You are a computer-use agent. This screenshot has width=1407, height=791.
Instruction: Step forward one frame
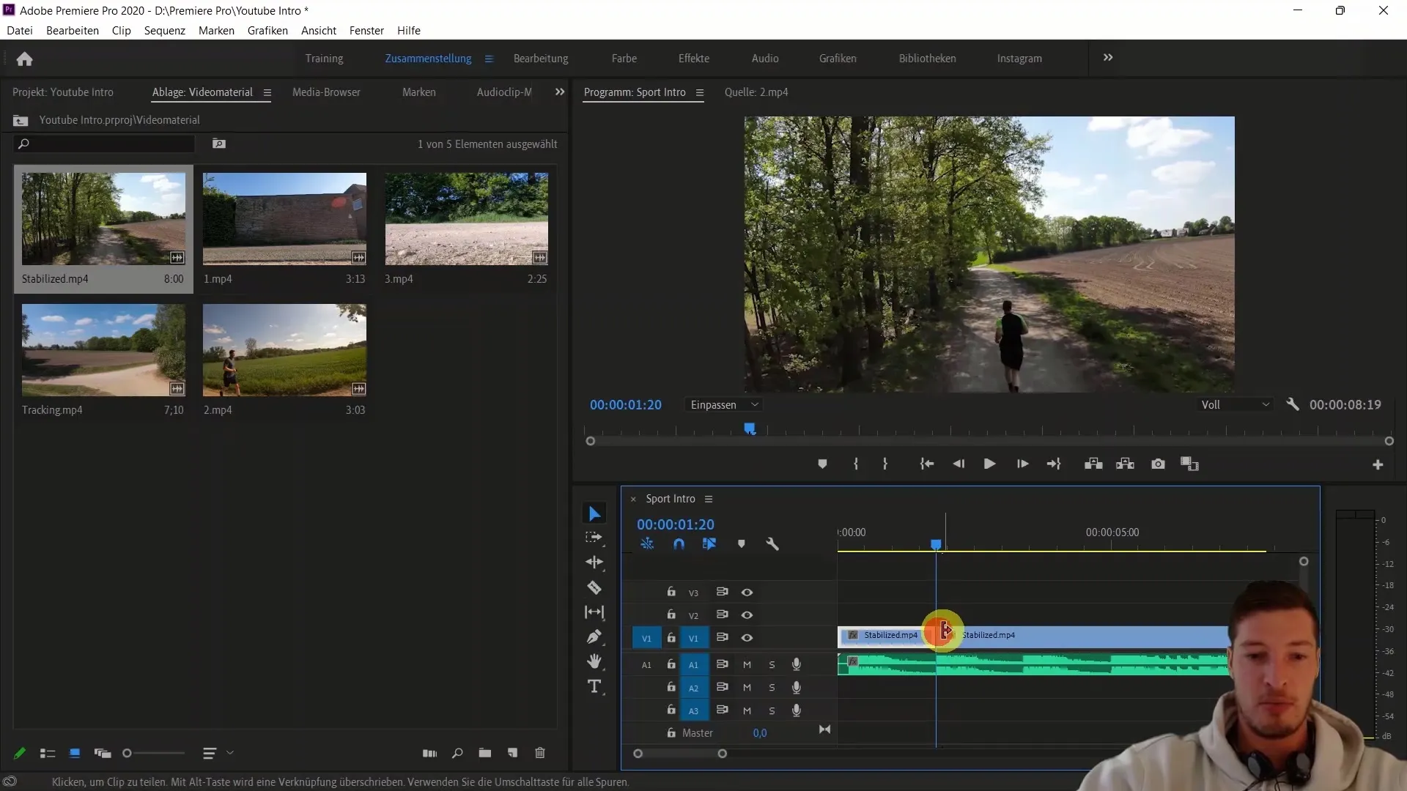point(1022,464)
